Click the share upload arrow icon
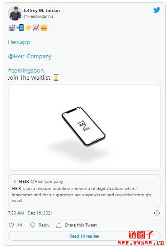The height and width of the screenshot is (247, 168). coord(59,225)
